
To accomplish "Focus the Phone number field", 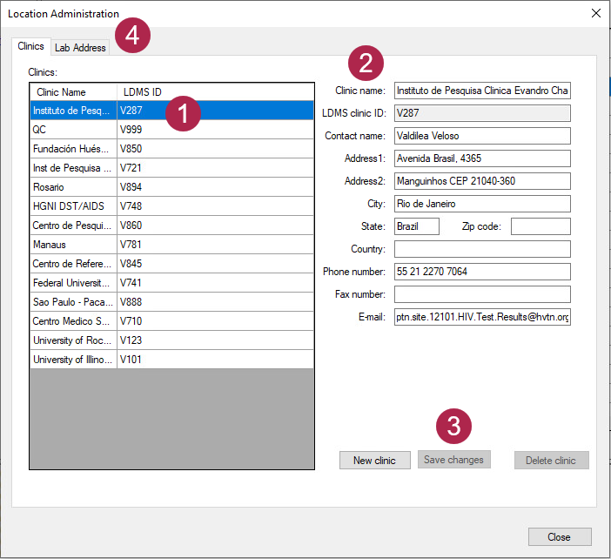I will click(x=482, y=272).
